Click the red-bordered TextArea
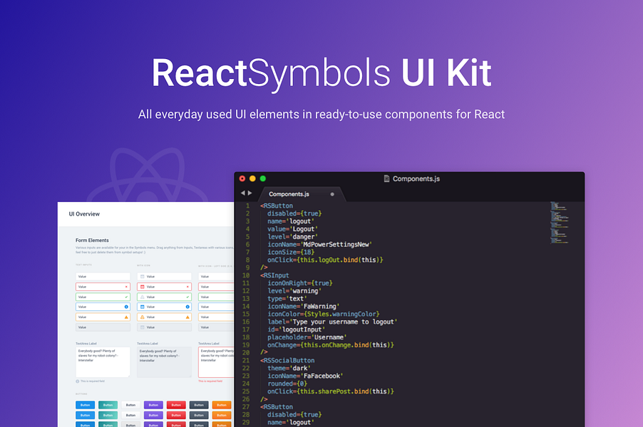 tap(216, 362)
